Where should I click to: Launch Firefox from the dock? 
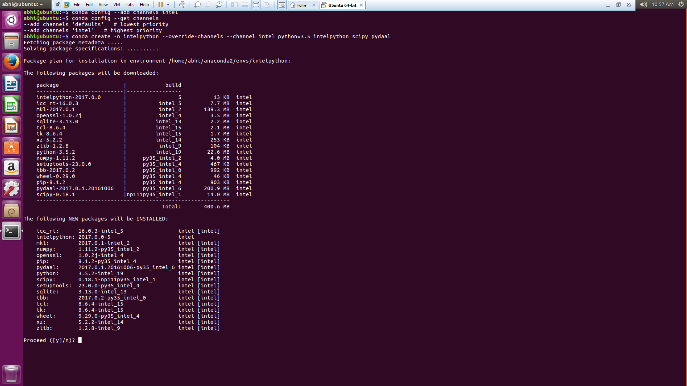coord(11,62)
